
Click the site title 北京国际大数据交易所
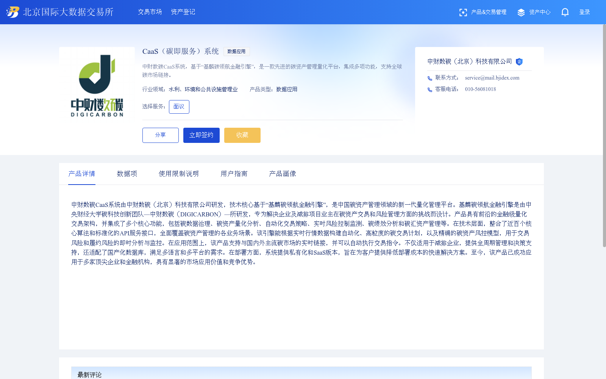click(68, 12)
